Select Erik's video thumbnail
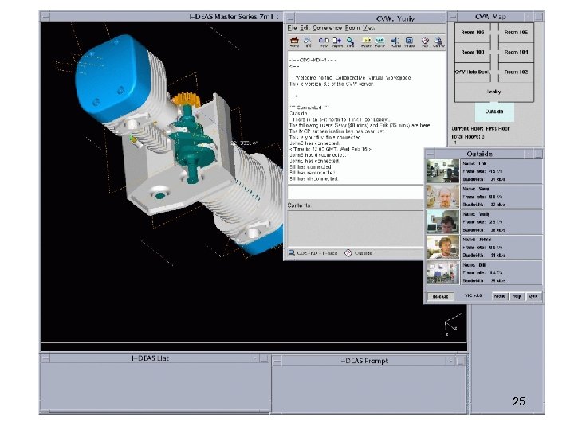 (443, 171)
